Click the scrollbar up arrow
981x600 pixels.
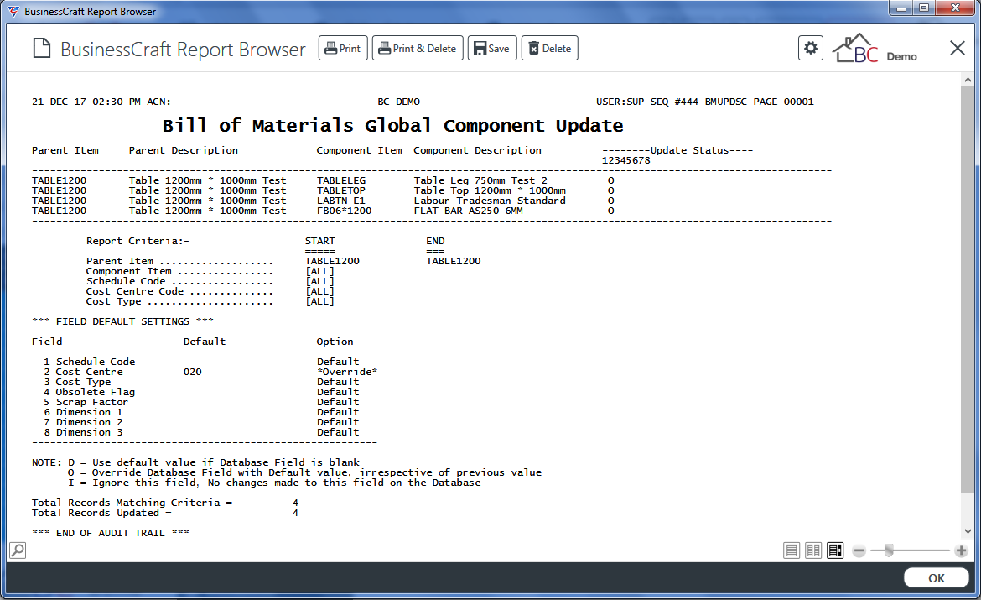(968, 81)
